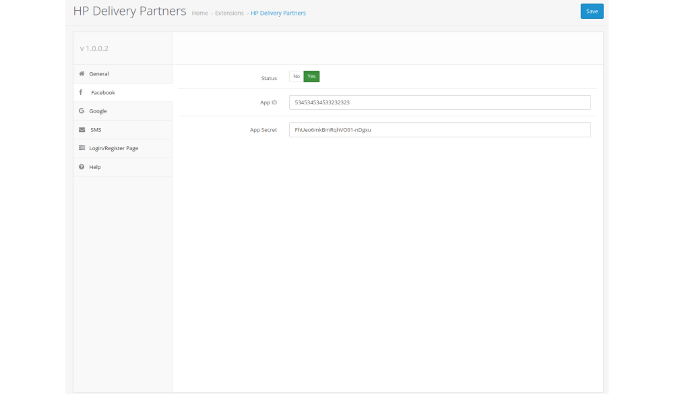Select the Facebook tab label
Image resolution: width=674 pixels, height=394 pixels.
(x=103, y=93)
